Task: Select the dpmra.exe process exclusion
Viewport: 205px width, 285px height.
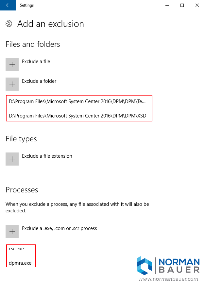Action: pyautogui.click(x=20, y=263)
